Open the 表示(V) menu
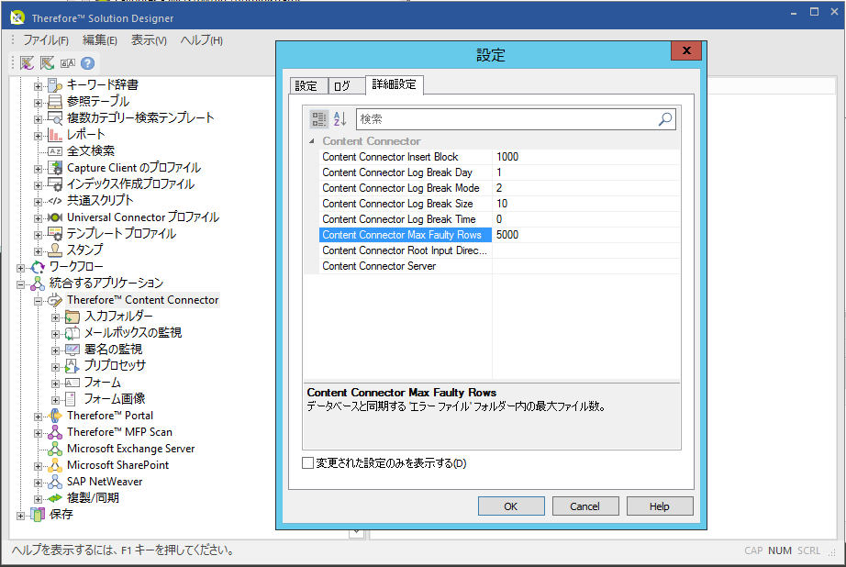This screenshot has height=567, width=846. (x=149, y=40)
